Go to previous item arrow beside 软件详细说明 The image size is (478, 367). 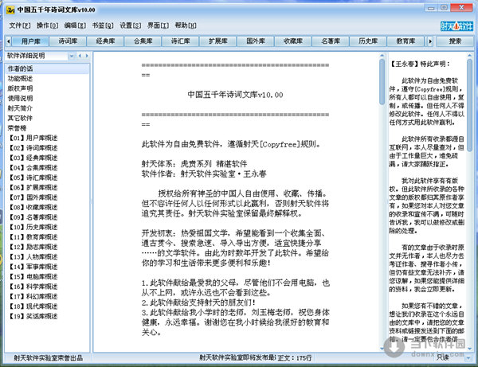click(80, 56)
